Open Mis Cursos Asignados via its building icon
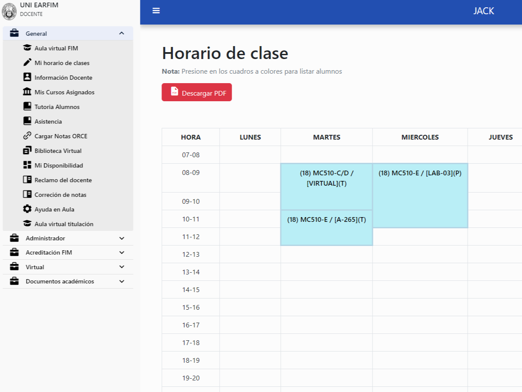Viewport: 522px width, 392px height. (x=27, y=92)
